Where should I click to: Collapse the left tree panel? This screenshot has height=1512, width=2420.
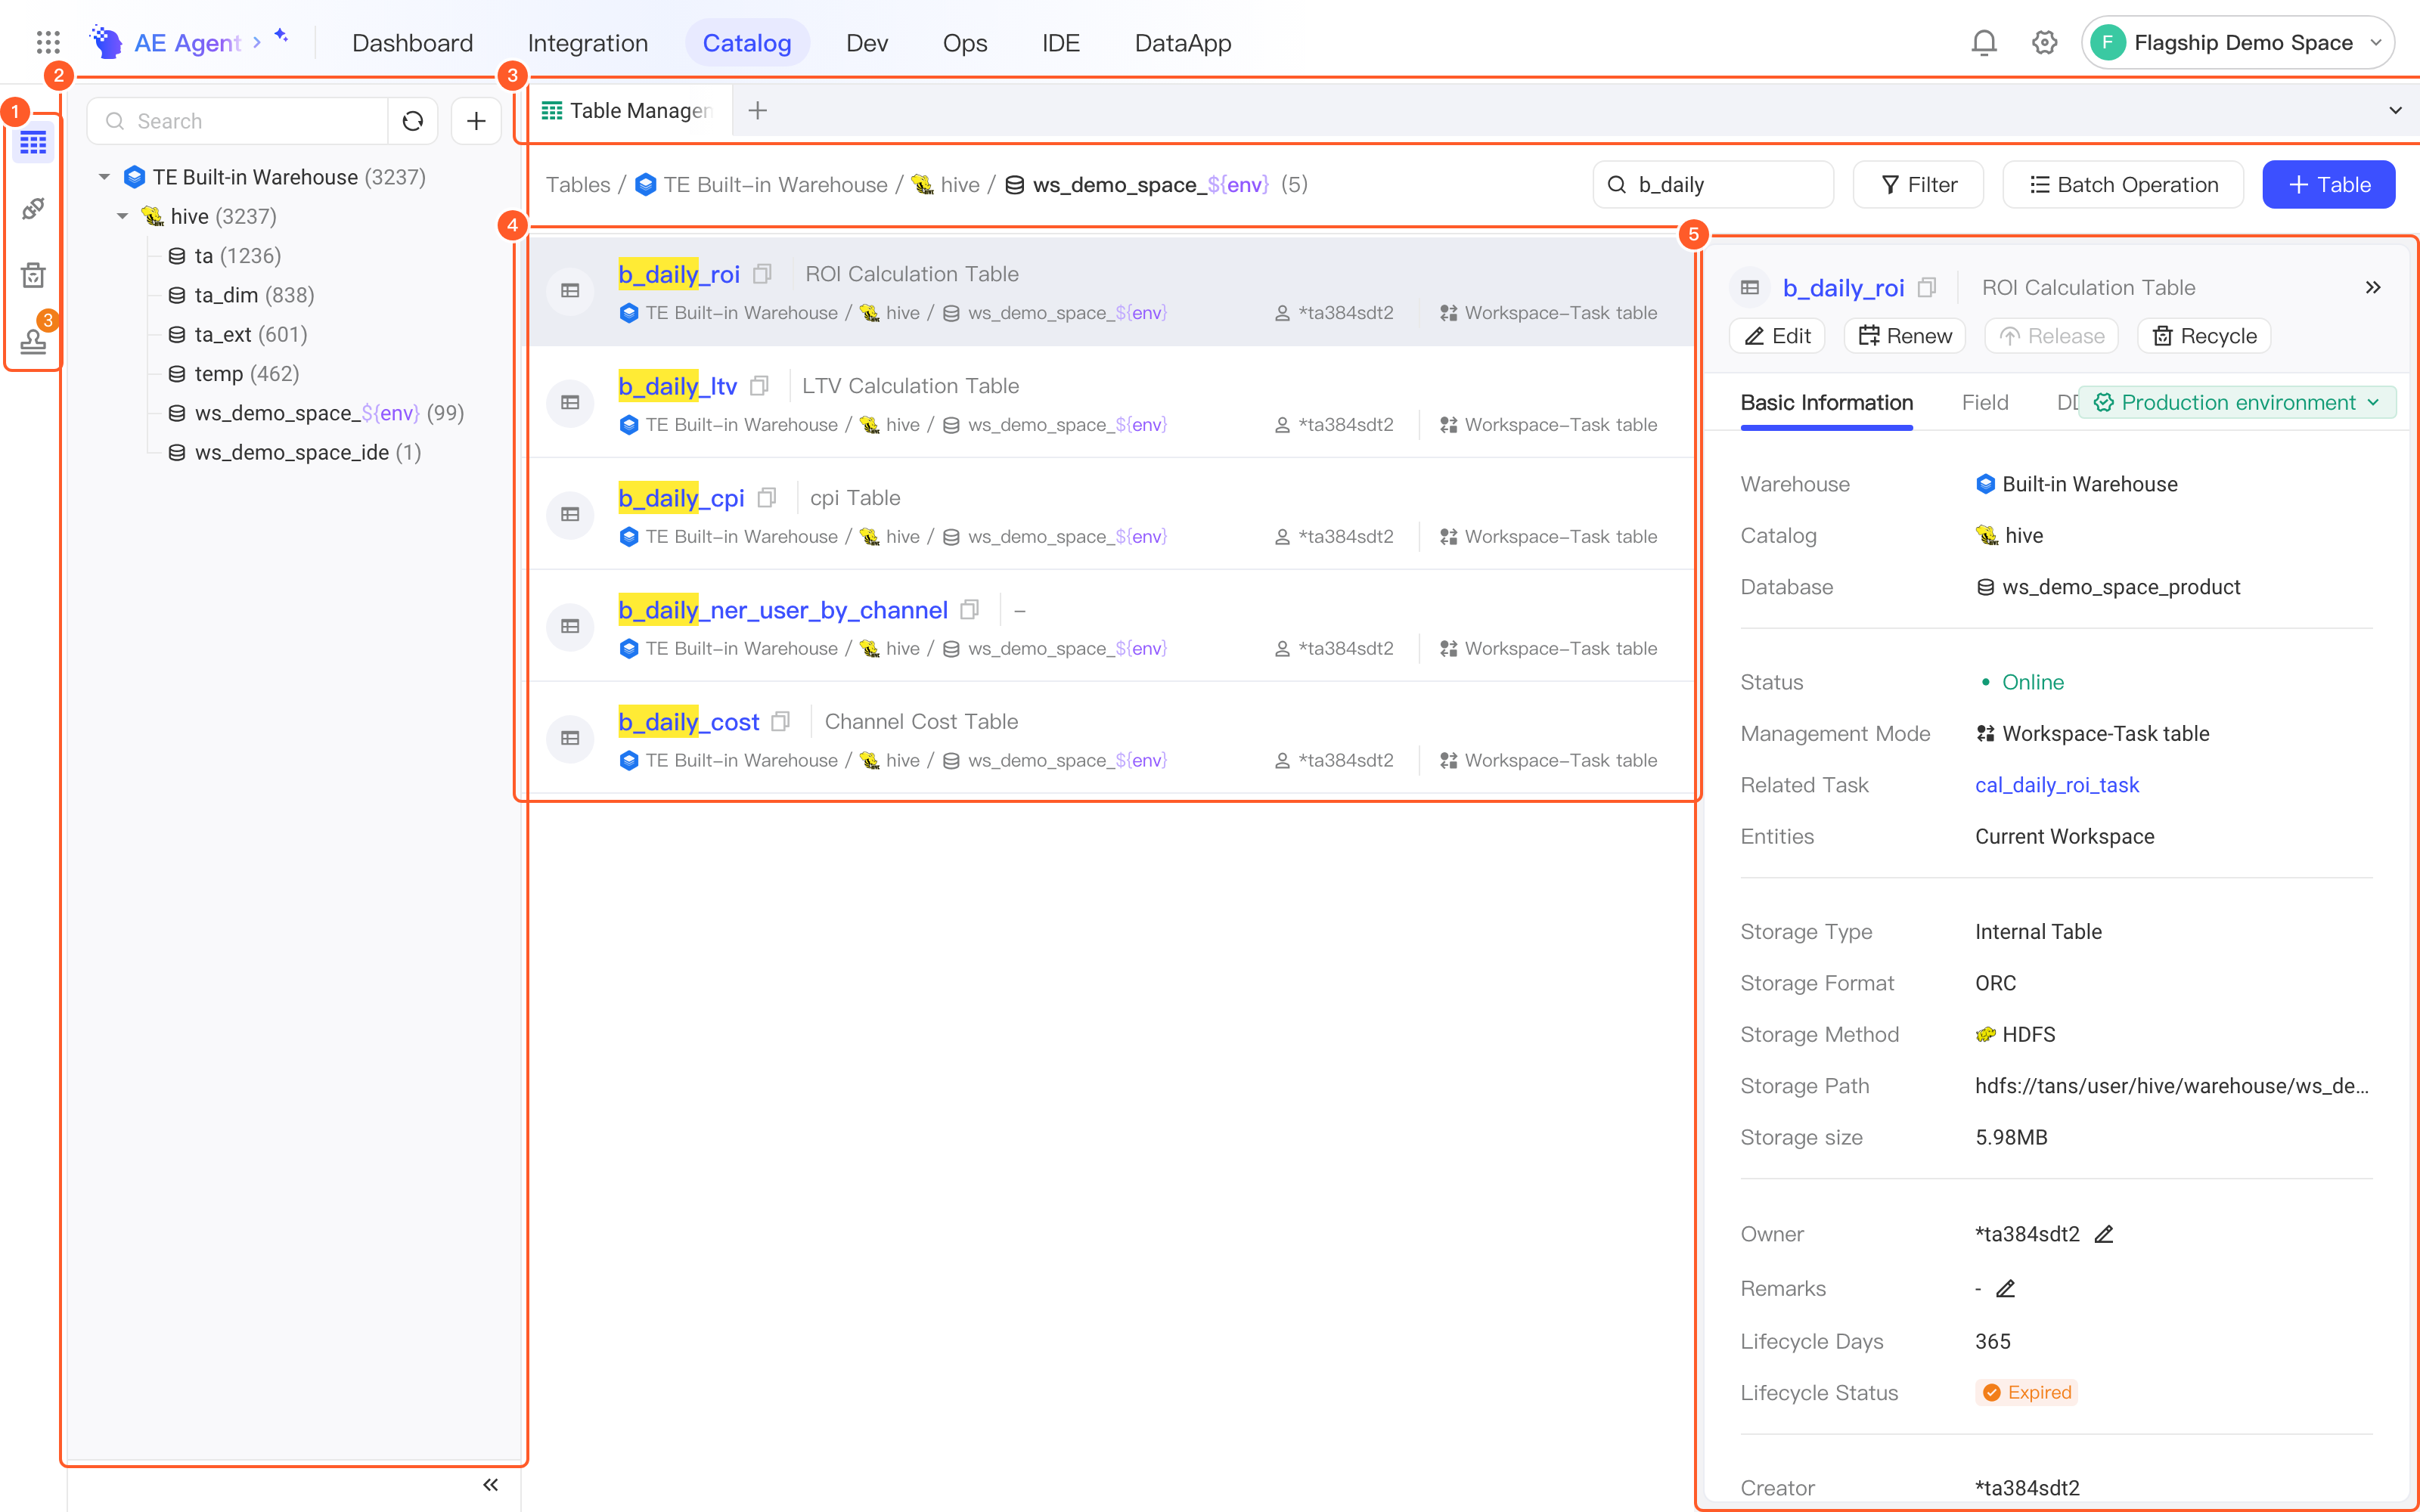[491, 1485]
